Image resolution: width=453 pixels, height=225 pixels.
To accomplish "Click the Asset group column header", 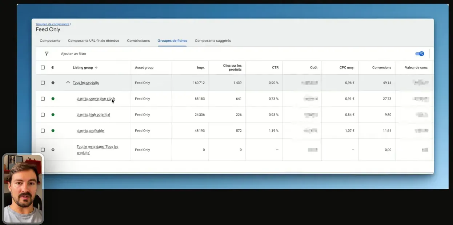I will [x=144, y=67].
